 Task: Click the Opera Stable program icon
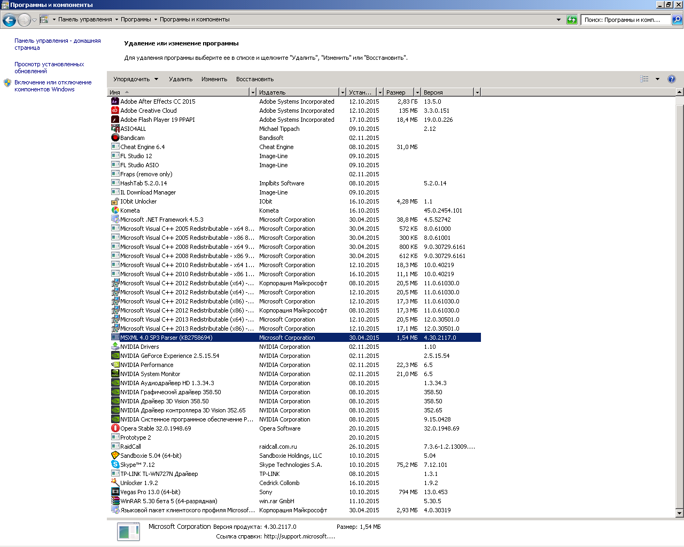115,428
